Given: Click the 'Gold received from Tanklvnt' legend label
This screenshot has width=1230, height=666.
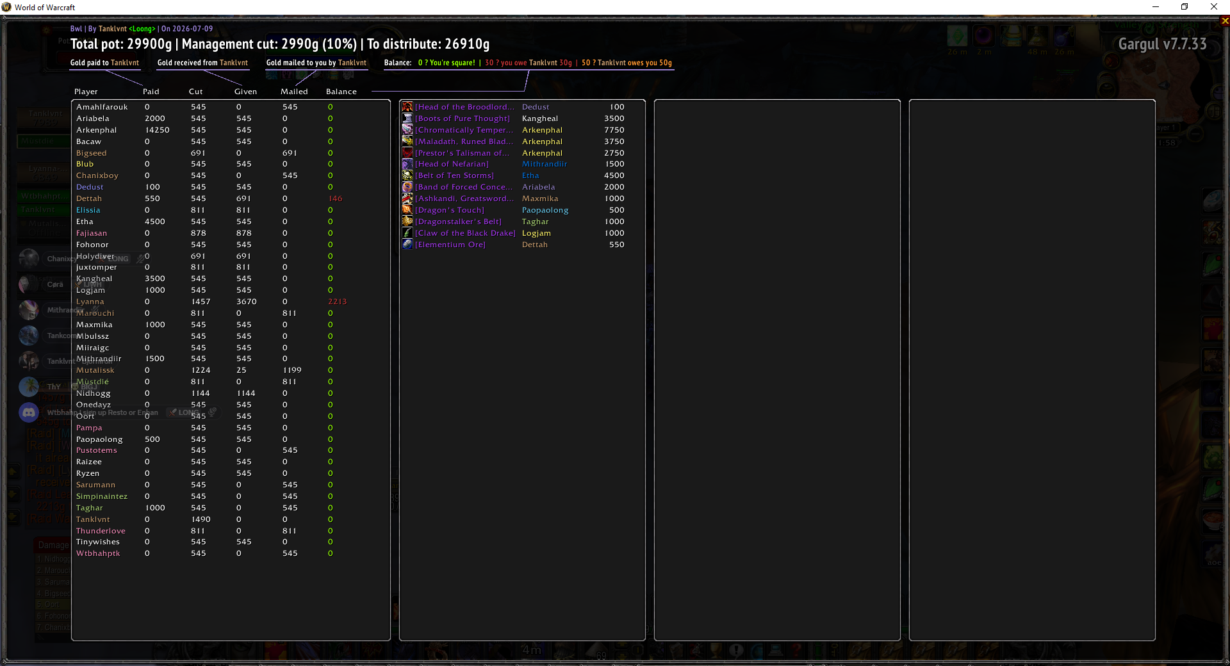Looking at the screenshot, I should click(x=202, y=63).
